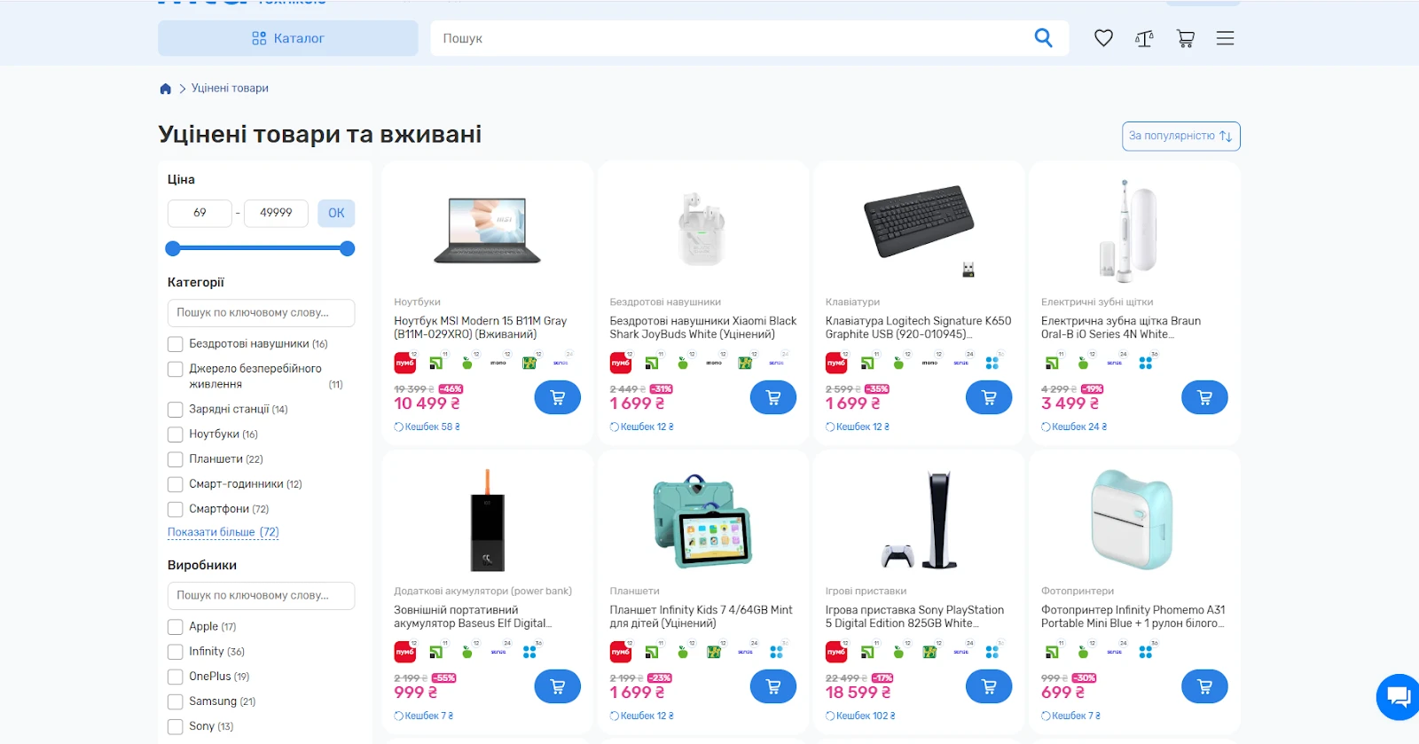
Task: Check the Ноутбуки category filter
Action: (x=176, y=435)
